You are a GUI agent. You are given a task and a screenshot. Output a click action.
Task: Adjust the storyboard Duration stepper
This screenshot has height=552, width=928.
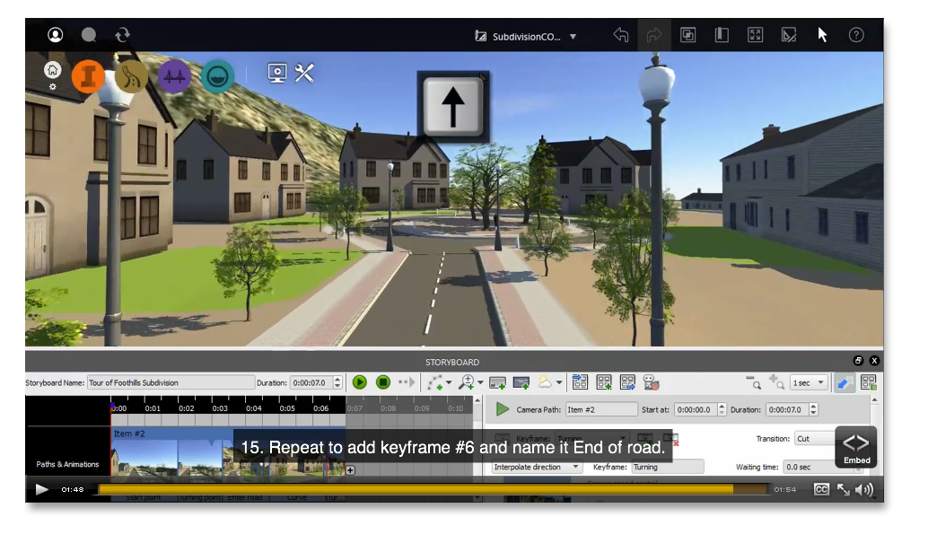337,382
